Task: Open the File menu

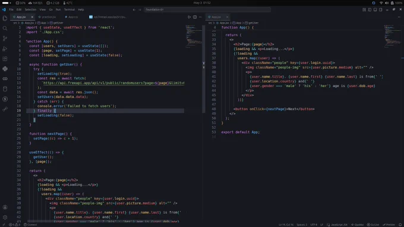Action: (x=11, y=9)
